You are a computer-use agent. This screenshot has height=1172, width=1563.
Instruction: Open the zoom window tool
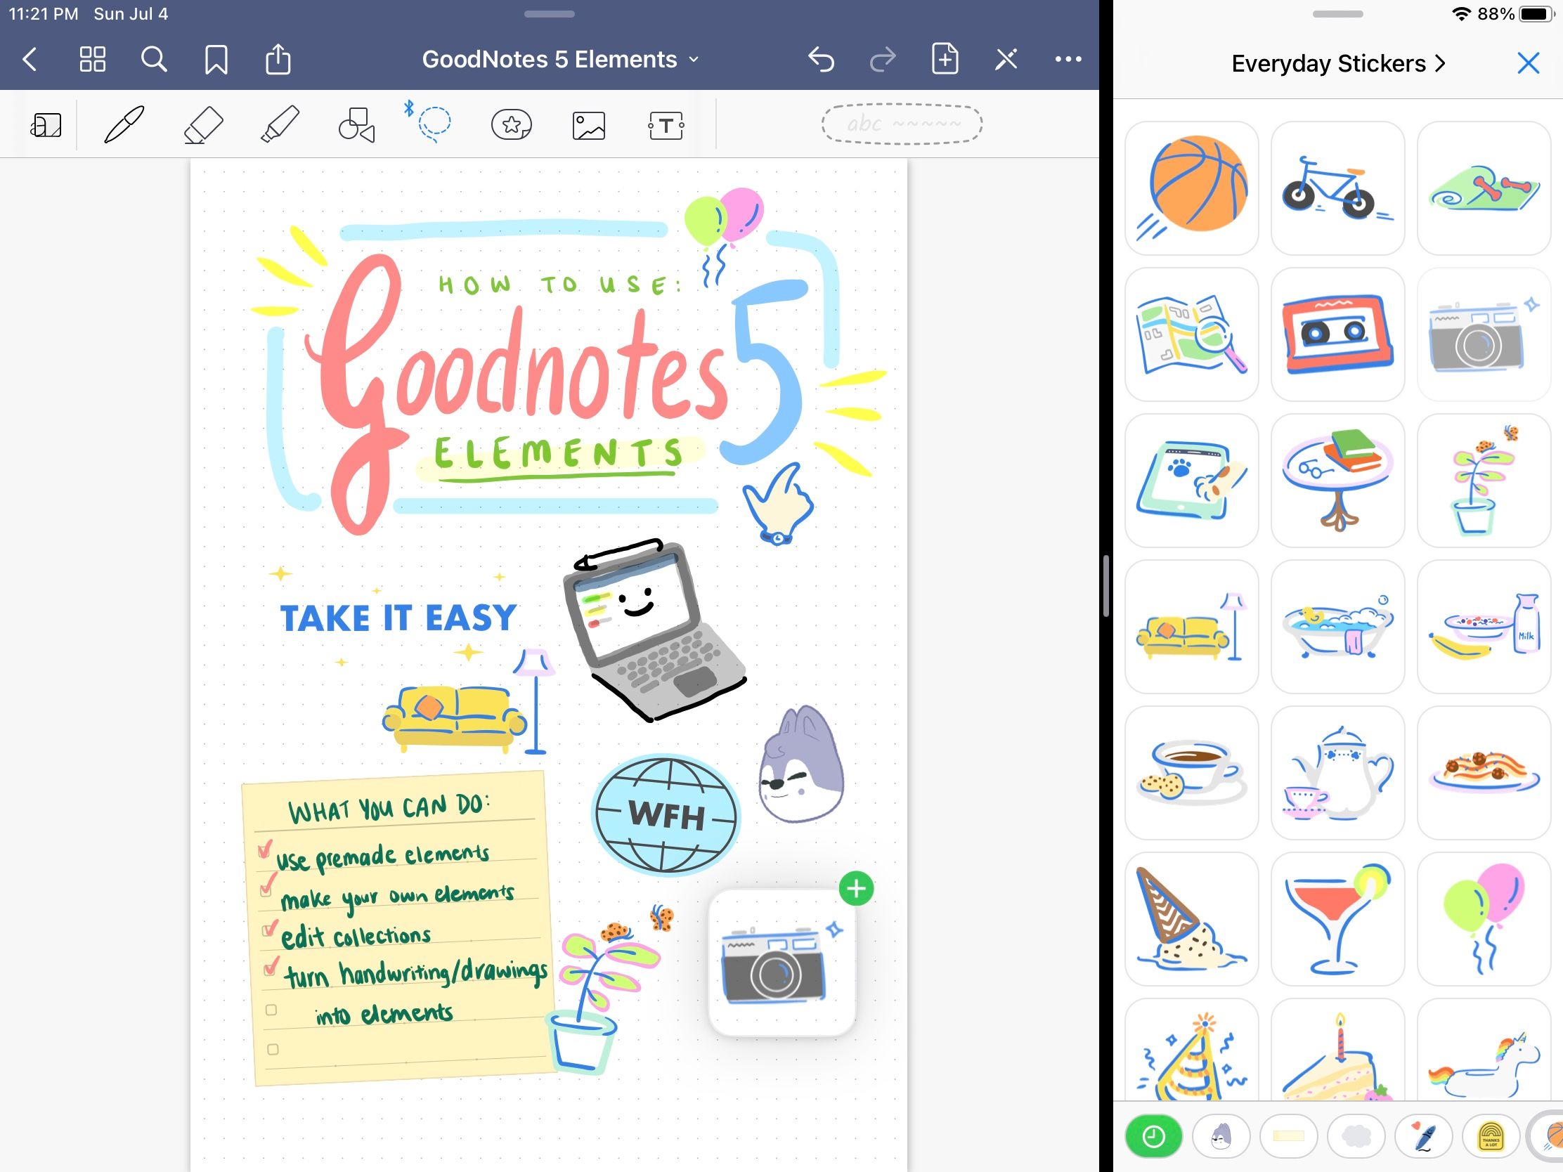point(46,125)
